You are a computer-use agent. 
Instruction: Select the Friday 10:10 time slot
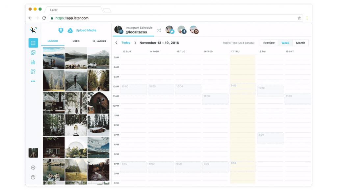(x=270, y=91)
